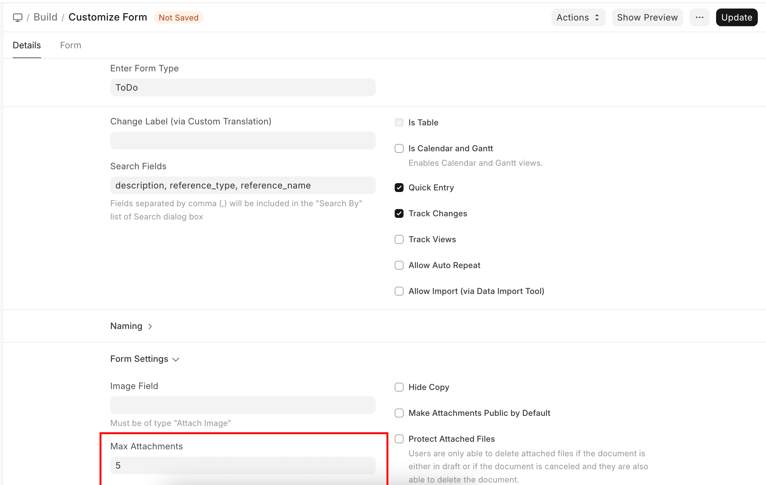This screenshot has width=766, height=485.
Task: Switch to the Form tab
Action: point(70,45)
